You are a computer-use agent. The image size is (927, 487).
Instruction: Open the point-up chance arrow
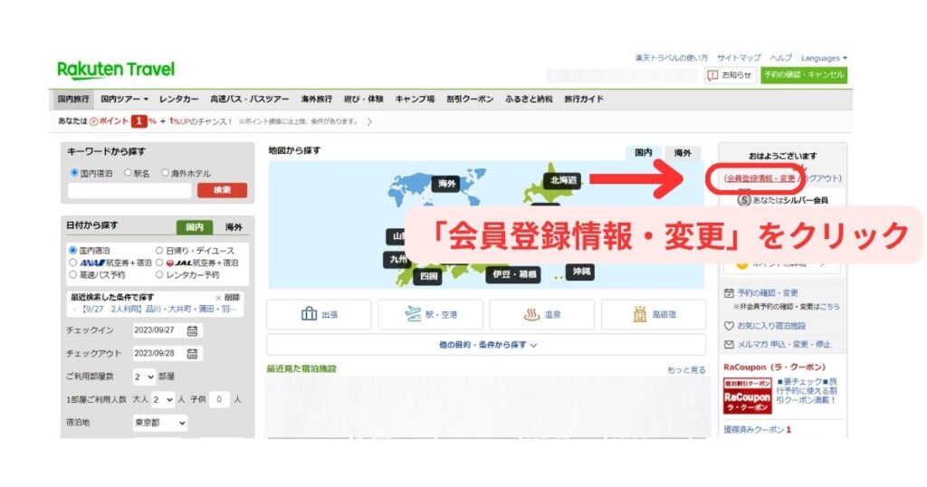pyautogui.click(x=369, y=121)
